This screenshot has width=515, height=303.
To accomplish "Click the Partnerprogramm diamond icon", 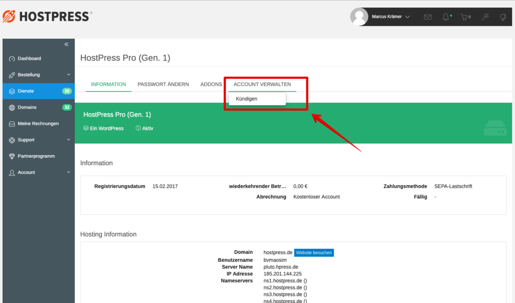I will click(x=12, y=157).
